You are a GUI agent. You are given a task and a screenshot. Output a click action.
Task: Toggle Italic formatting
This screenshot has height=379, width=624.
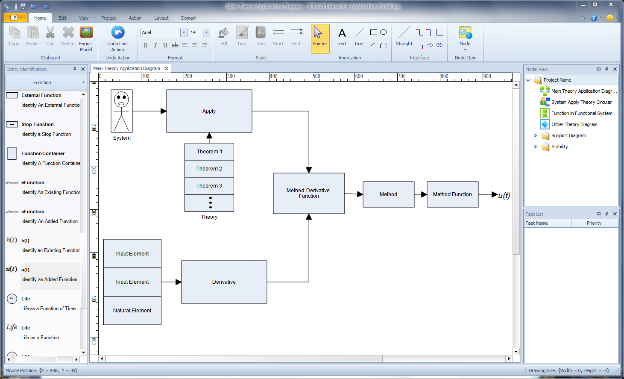[x=155, y=45]
